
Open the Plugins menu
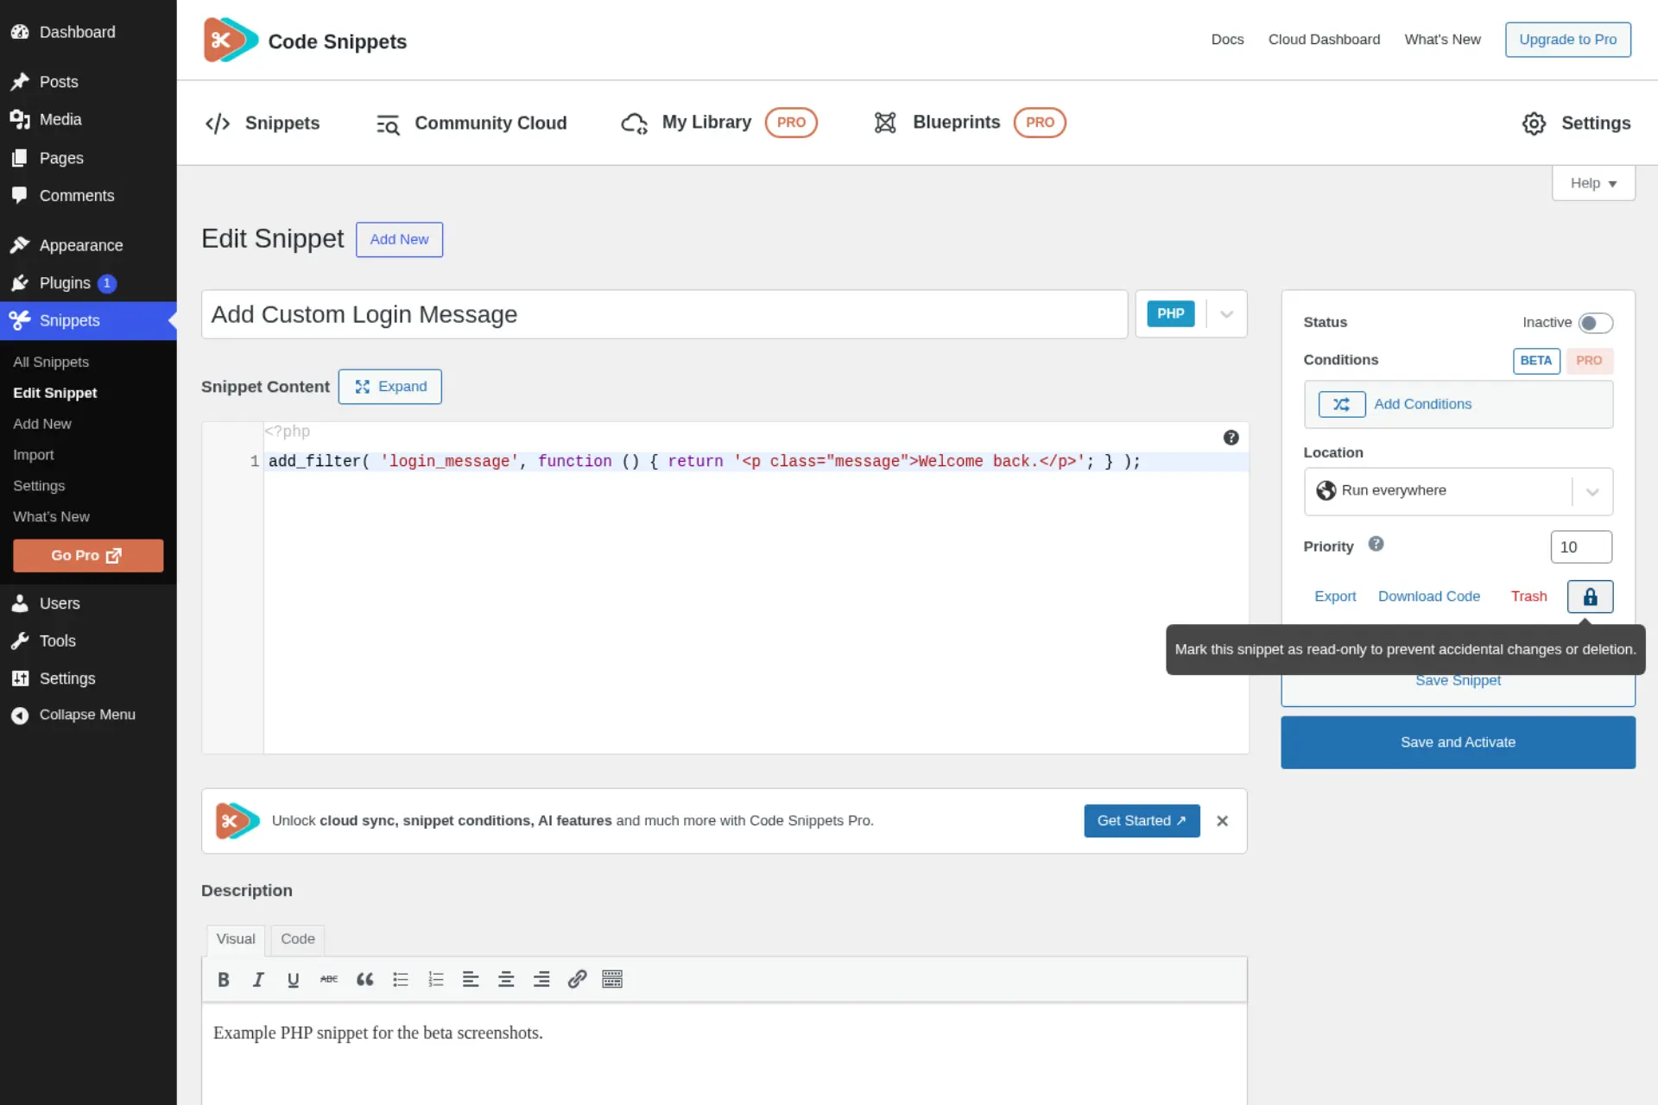tap(88, 283)
